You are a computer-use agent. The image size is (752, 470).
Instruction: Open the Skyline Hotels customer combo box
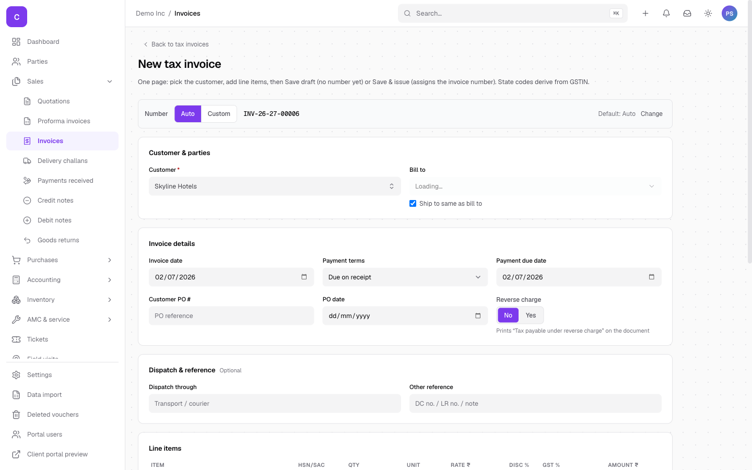[x=275, y=186]
